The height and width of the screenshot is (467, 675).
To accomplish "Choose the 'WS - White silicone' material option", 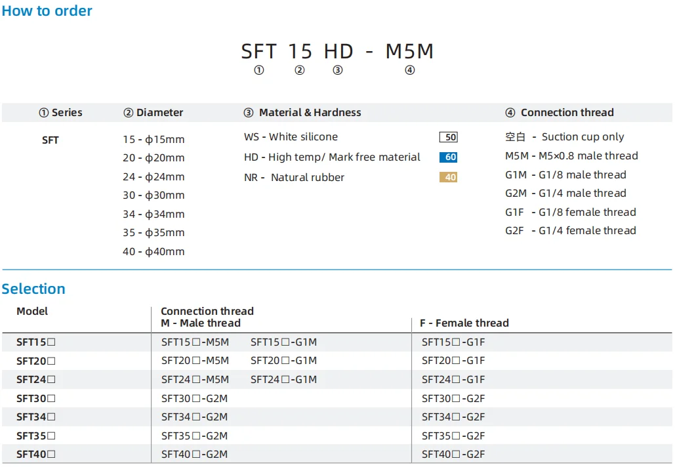I will 291,137.
